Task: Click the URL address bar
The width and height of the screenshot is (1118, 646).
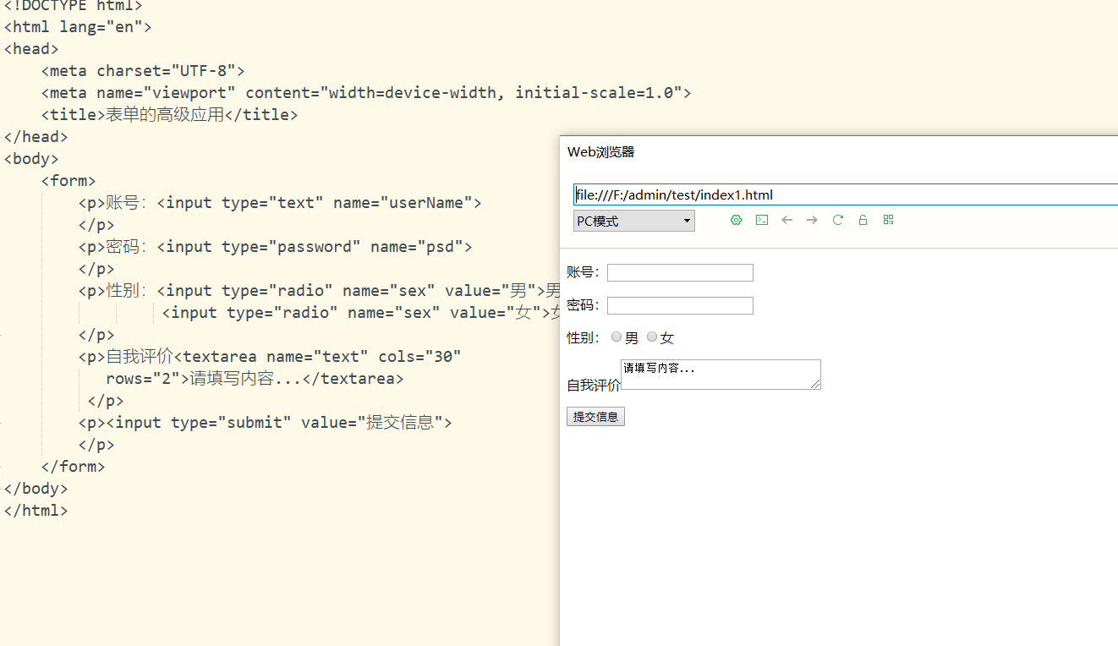Action: (846, 194)
